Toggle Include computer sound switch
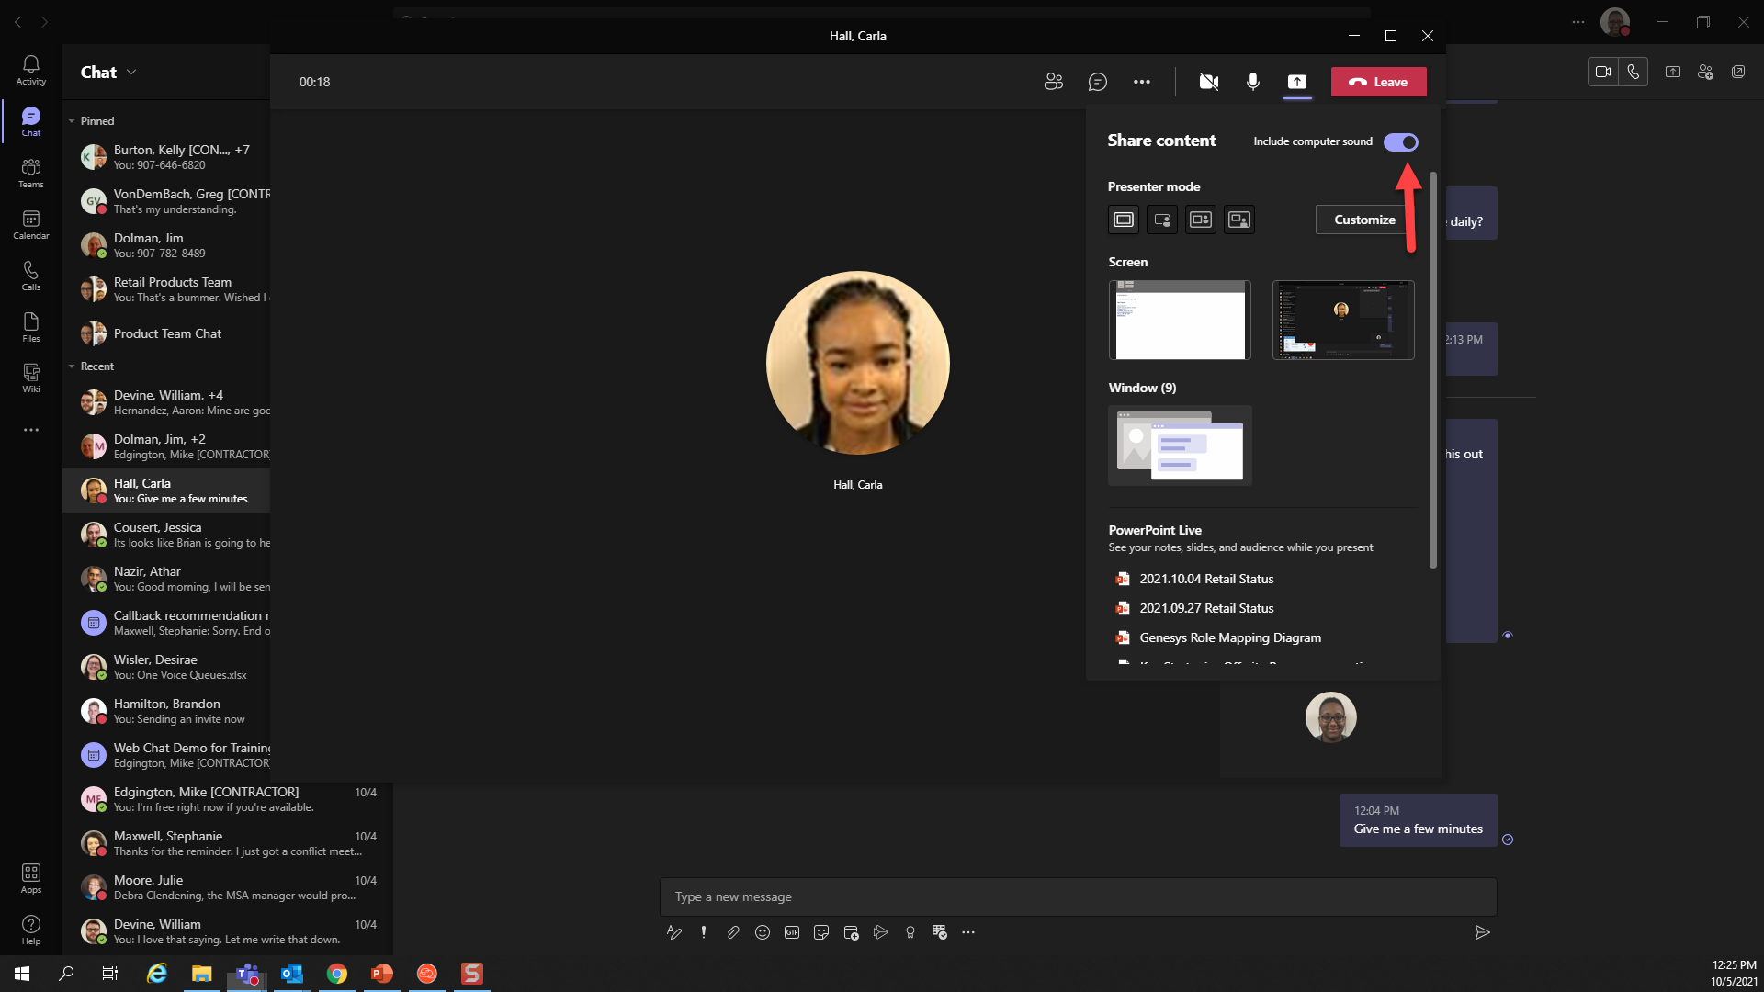This screenshot has width=1764, height=992. point(1400,142)
